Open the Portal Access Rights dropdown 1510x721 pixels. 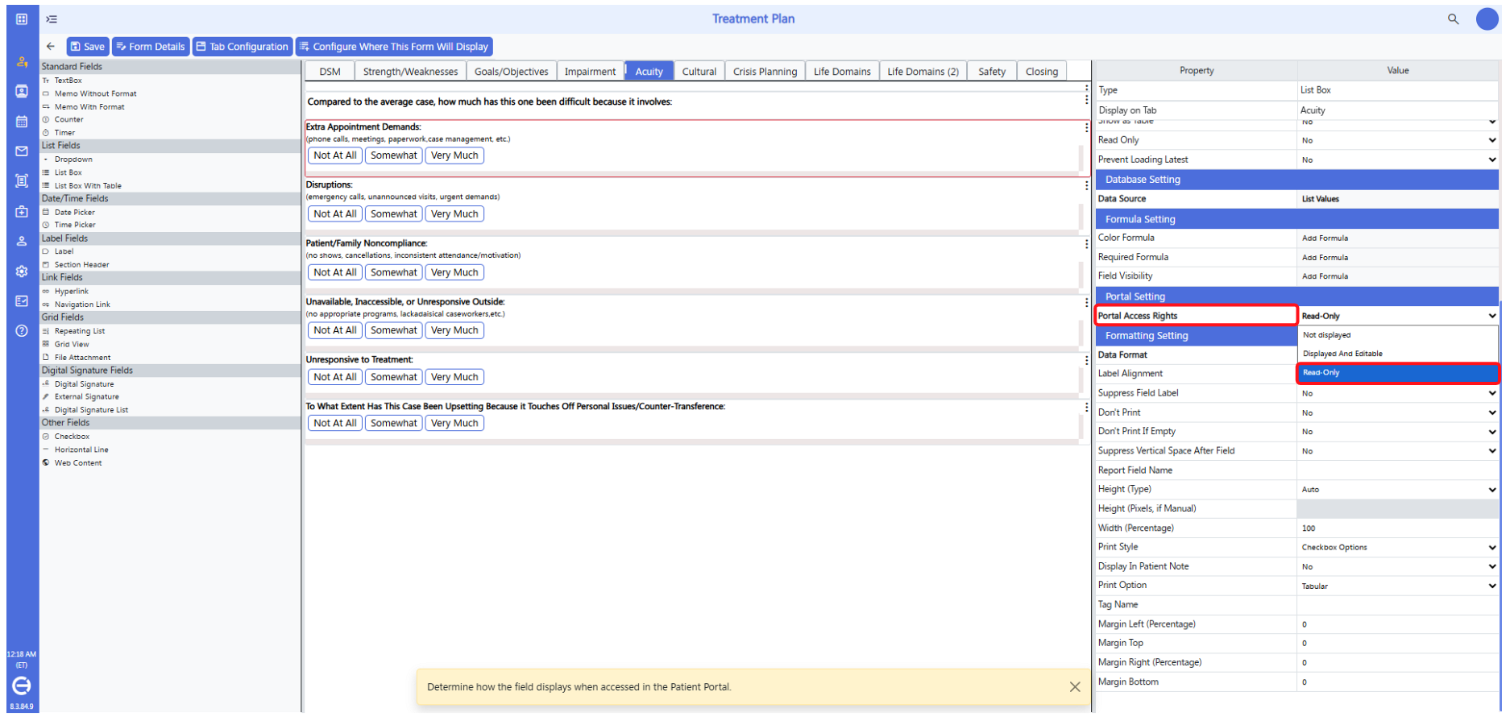coord(1398,316)
